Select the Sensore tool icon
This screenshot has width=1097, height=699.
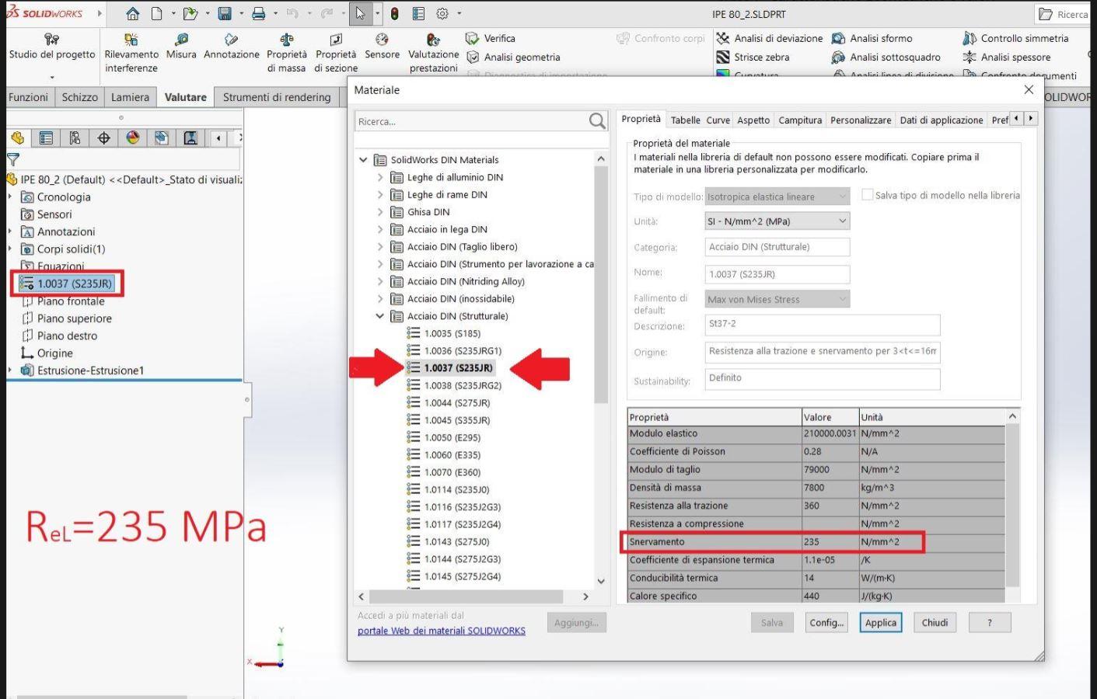[382, 40]
